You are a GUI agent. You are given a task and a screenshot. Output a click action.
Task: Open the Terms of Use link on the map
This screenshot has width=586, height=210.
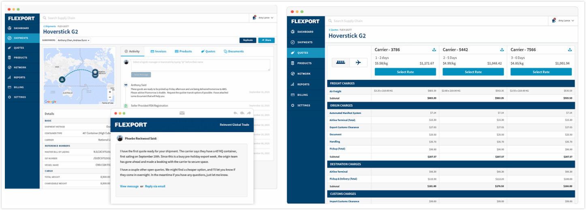108,103
